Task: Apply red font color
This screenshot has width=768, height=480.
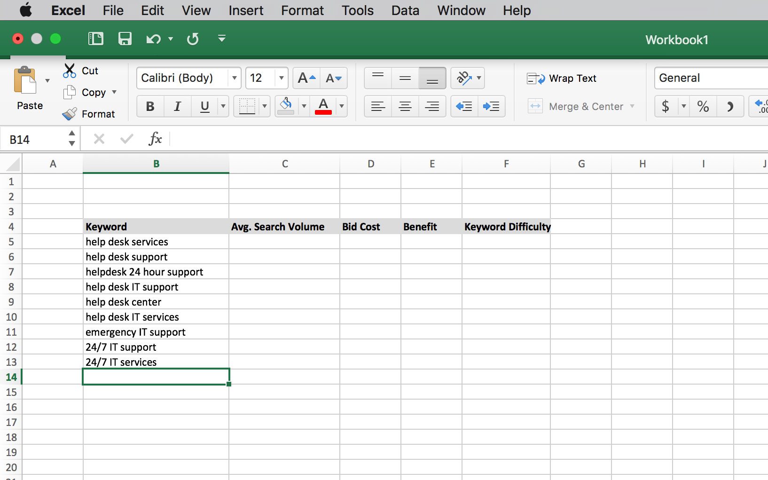Action: pyautogui.click(x=323, y=106)
